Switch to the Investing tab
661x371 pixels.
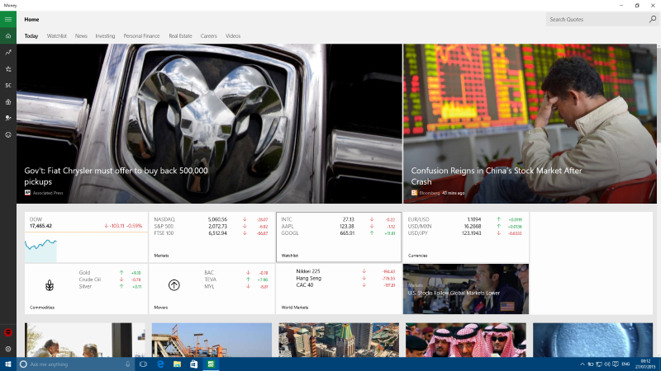click(105, 35)
